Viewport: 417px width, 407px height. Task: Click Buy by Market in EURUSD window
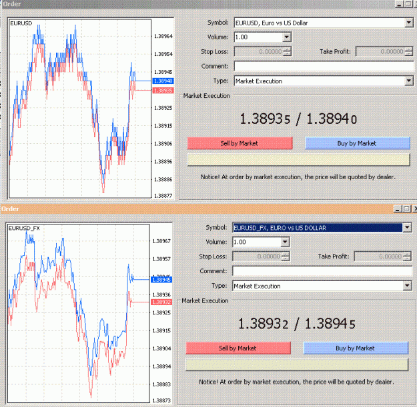[x=357, y=143]
